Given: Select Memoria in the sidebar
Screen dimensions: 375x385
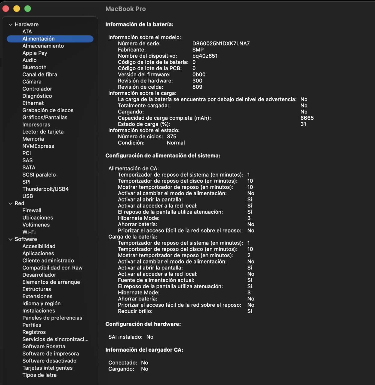Looking at the screenshot, I should (x=33, y=139).
